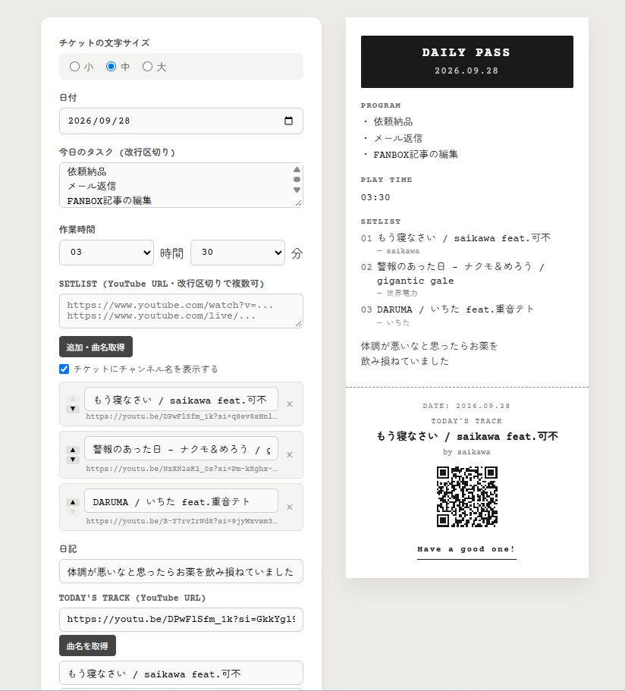The image size is (625, 691).
Task: Move 警報のあった日 track down
Action: (x=73, y=460)
